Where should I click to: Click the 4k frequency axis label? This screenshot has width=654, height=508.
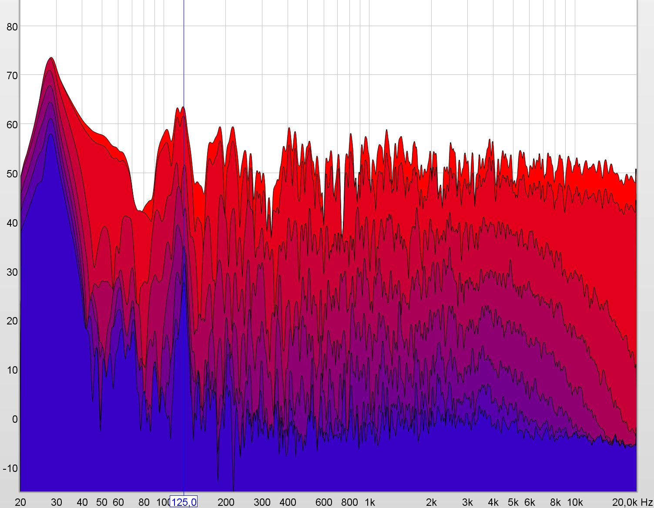coord(493,502)
